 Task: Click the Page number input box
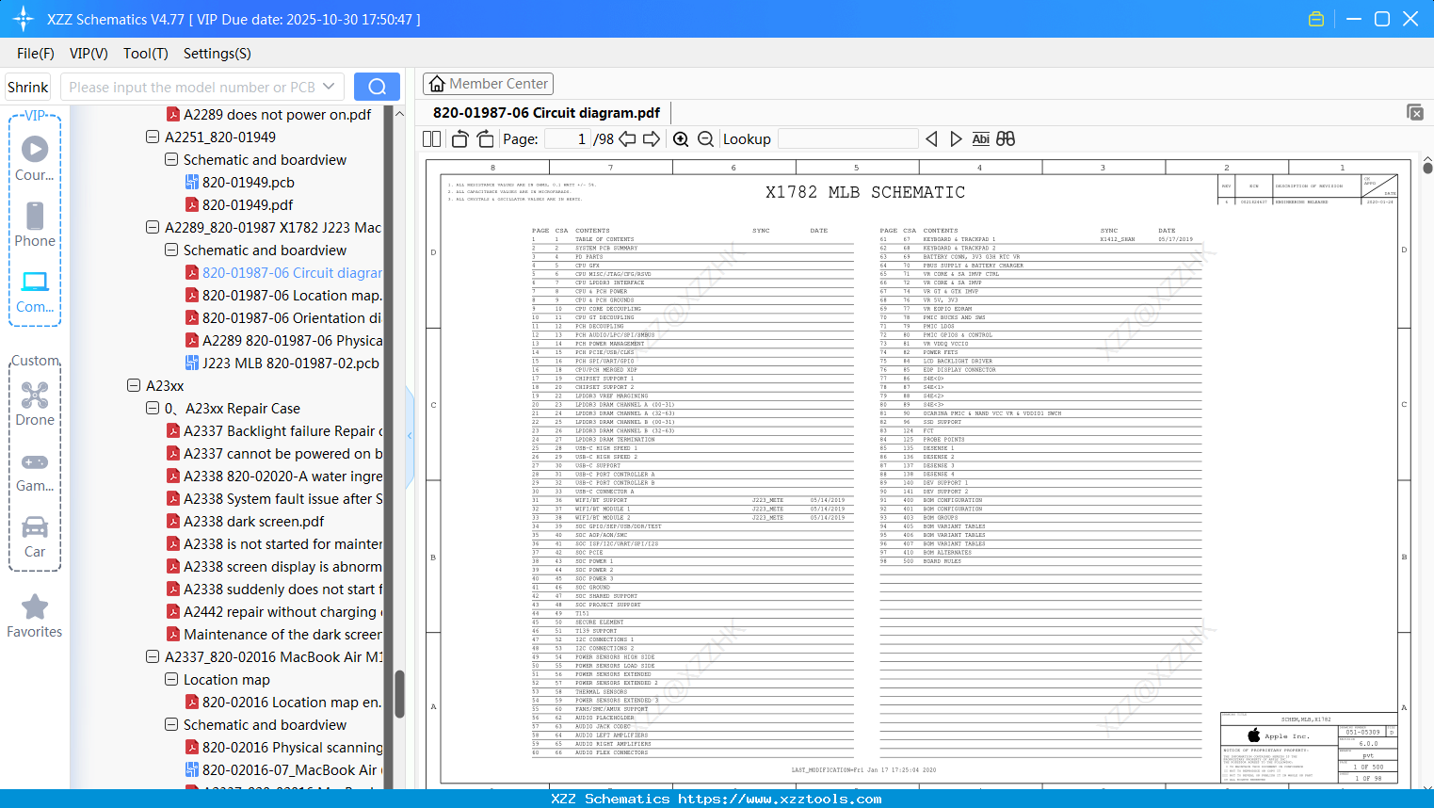tap(566, 139)
